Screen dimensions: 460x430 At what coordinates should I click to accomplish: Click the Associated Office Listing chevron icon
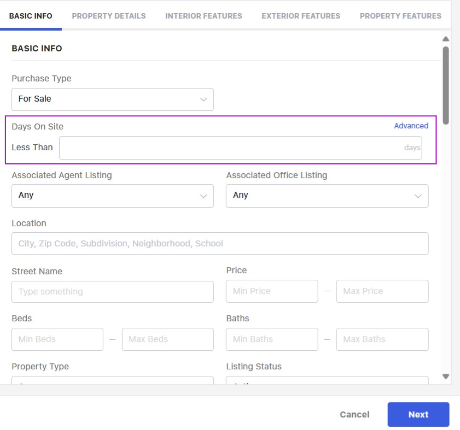(418, 196)
